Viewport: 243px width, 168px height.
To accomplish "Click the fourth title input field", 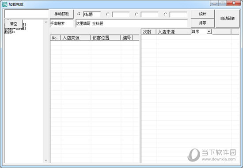I will click(178, 15).
